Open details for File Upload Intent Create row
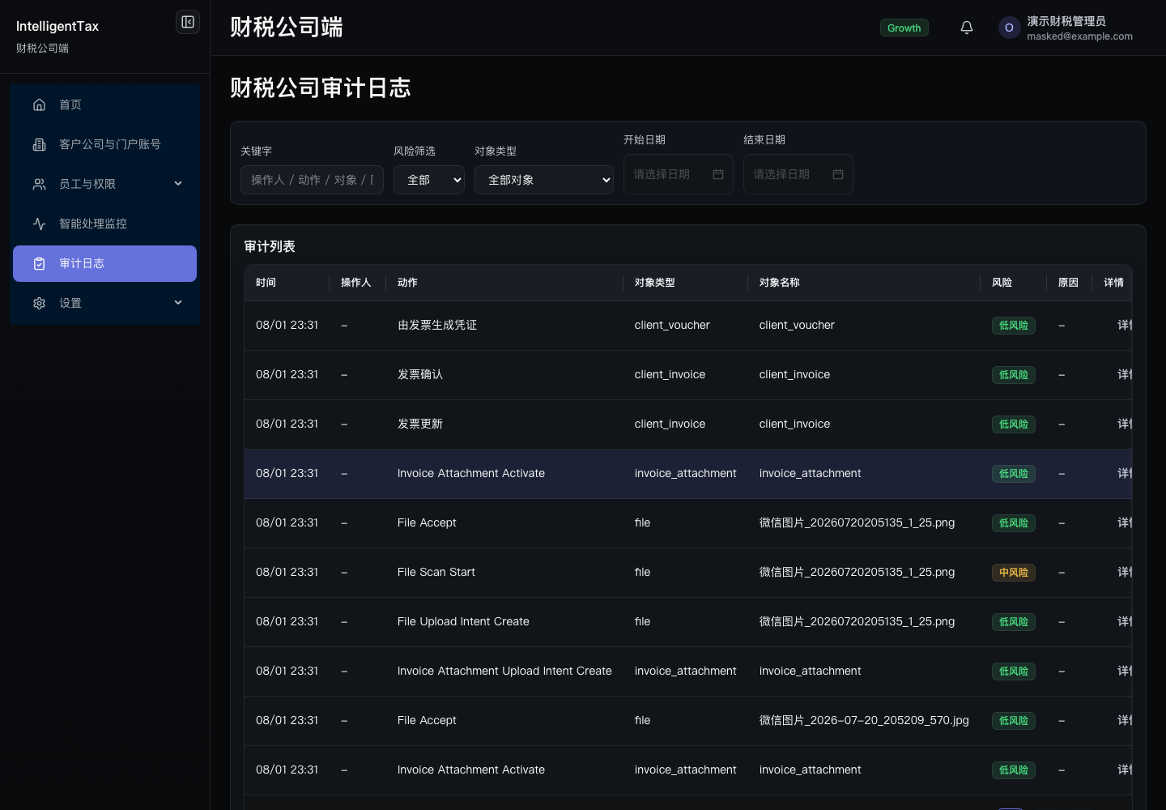 coord(1125,621)
